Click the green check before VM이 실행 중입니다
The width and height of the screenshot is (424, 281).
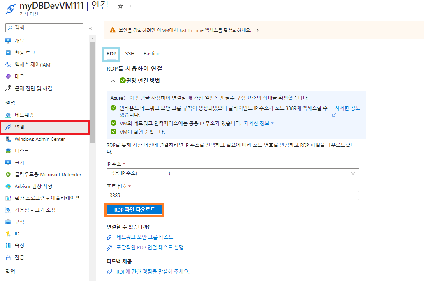tap(114, 131)
